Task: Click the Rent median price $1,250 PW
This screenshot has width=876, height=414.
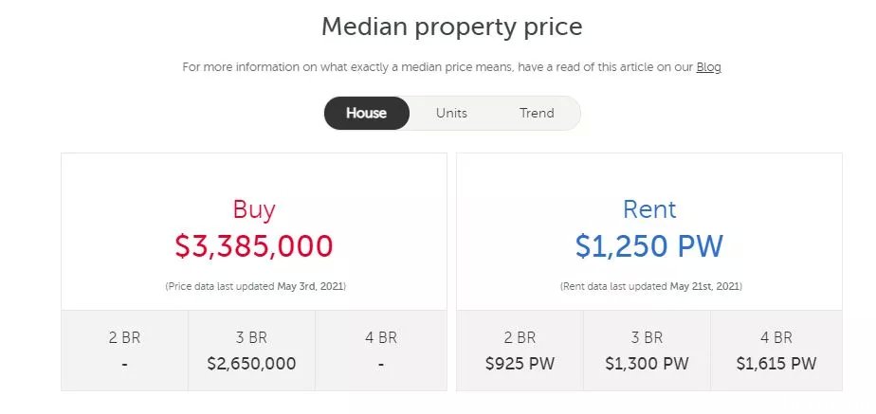Action: 649,246
